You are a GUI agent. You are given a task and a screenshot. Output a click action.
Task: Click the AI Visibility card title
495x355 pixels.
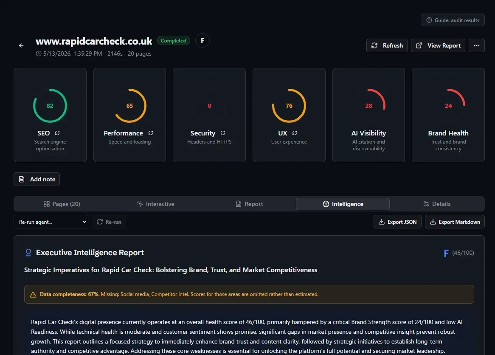pyautogui.click(x=369, y=133)
